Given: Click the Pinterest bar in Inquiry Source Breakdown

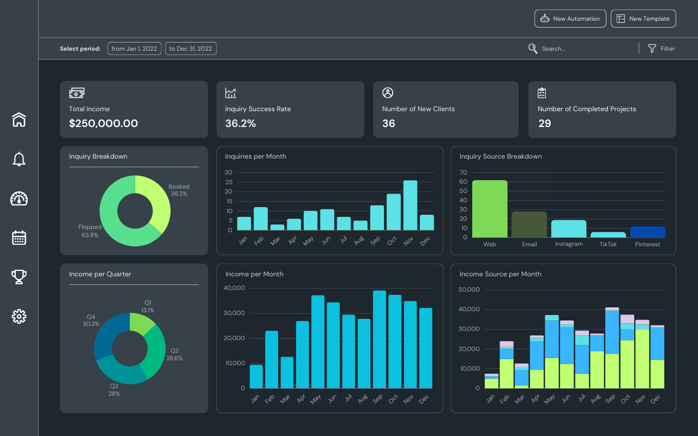Looking at the screenshot, I should 648,232.
